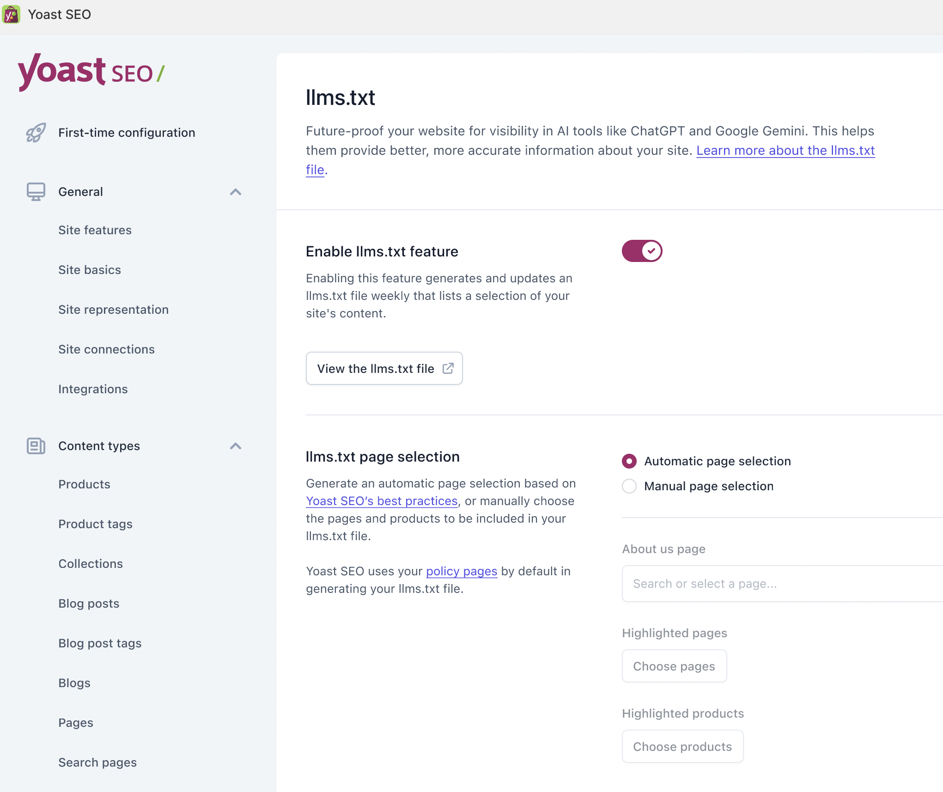Image resolution: width=943 pixels, height=792 pixels.
Task: Open Yoast SEO's best practices link
Action: [382, 501]
